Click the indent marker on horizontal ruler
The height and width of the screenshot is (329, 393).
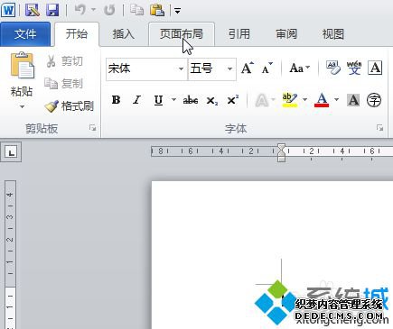click(x=281, y=152)
